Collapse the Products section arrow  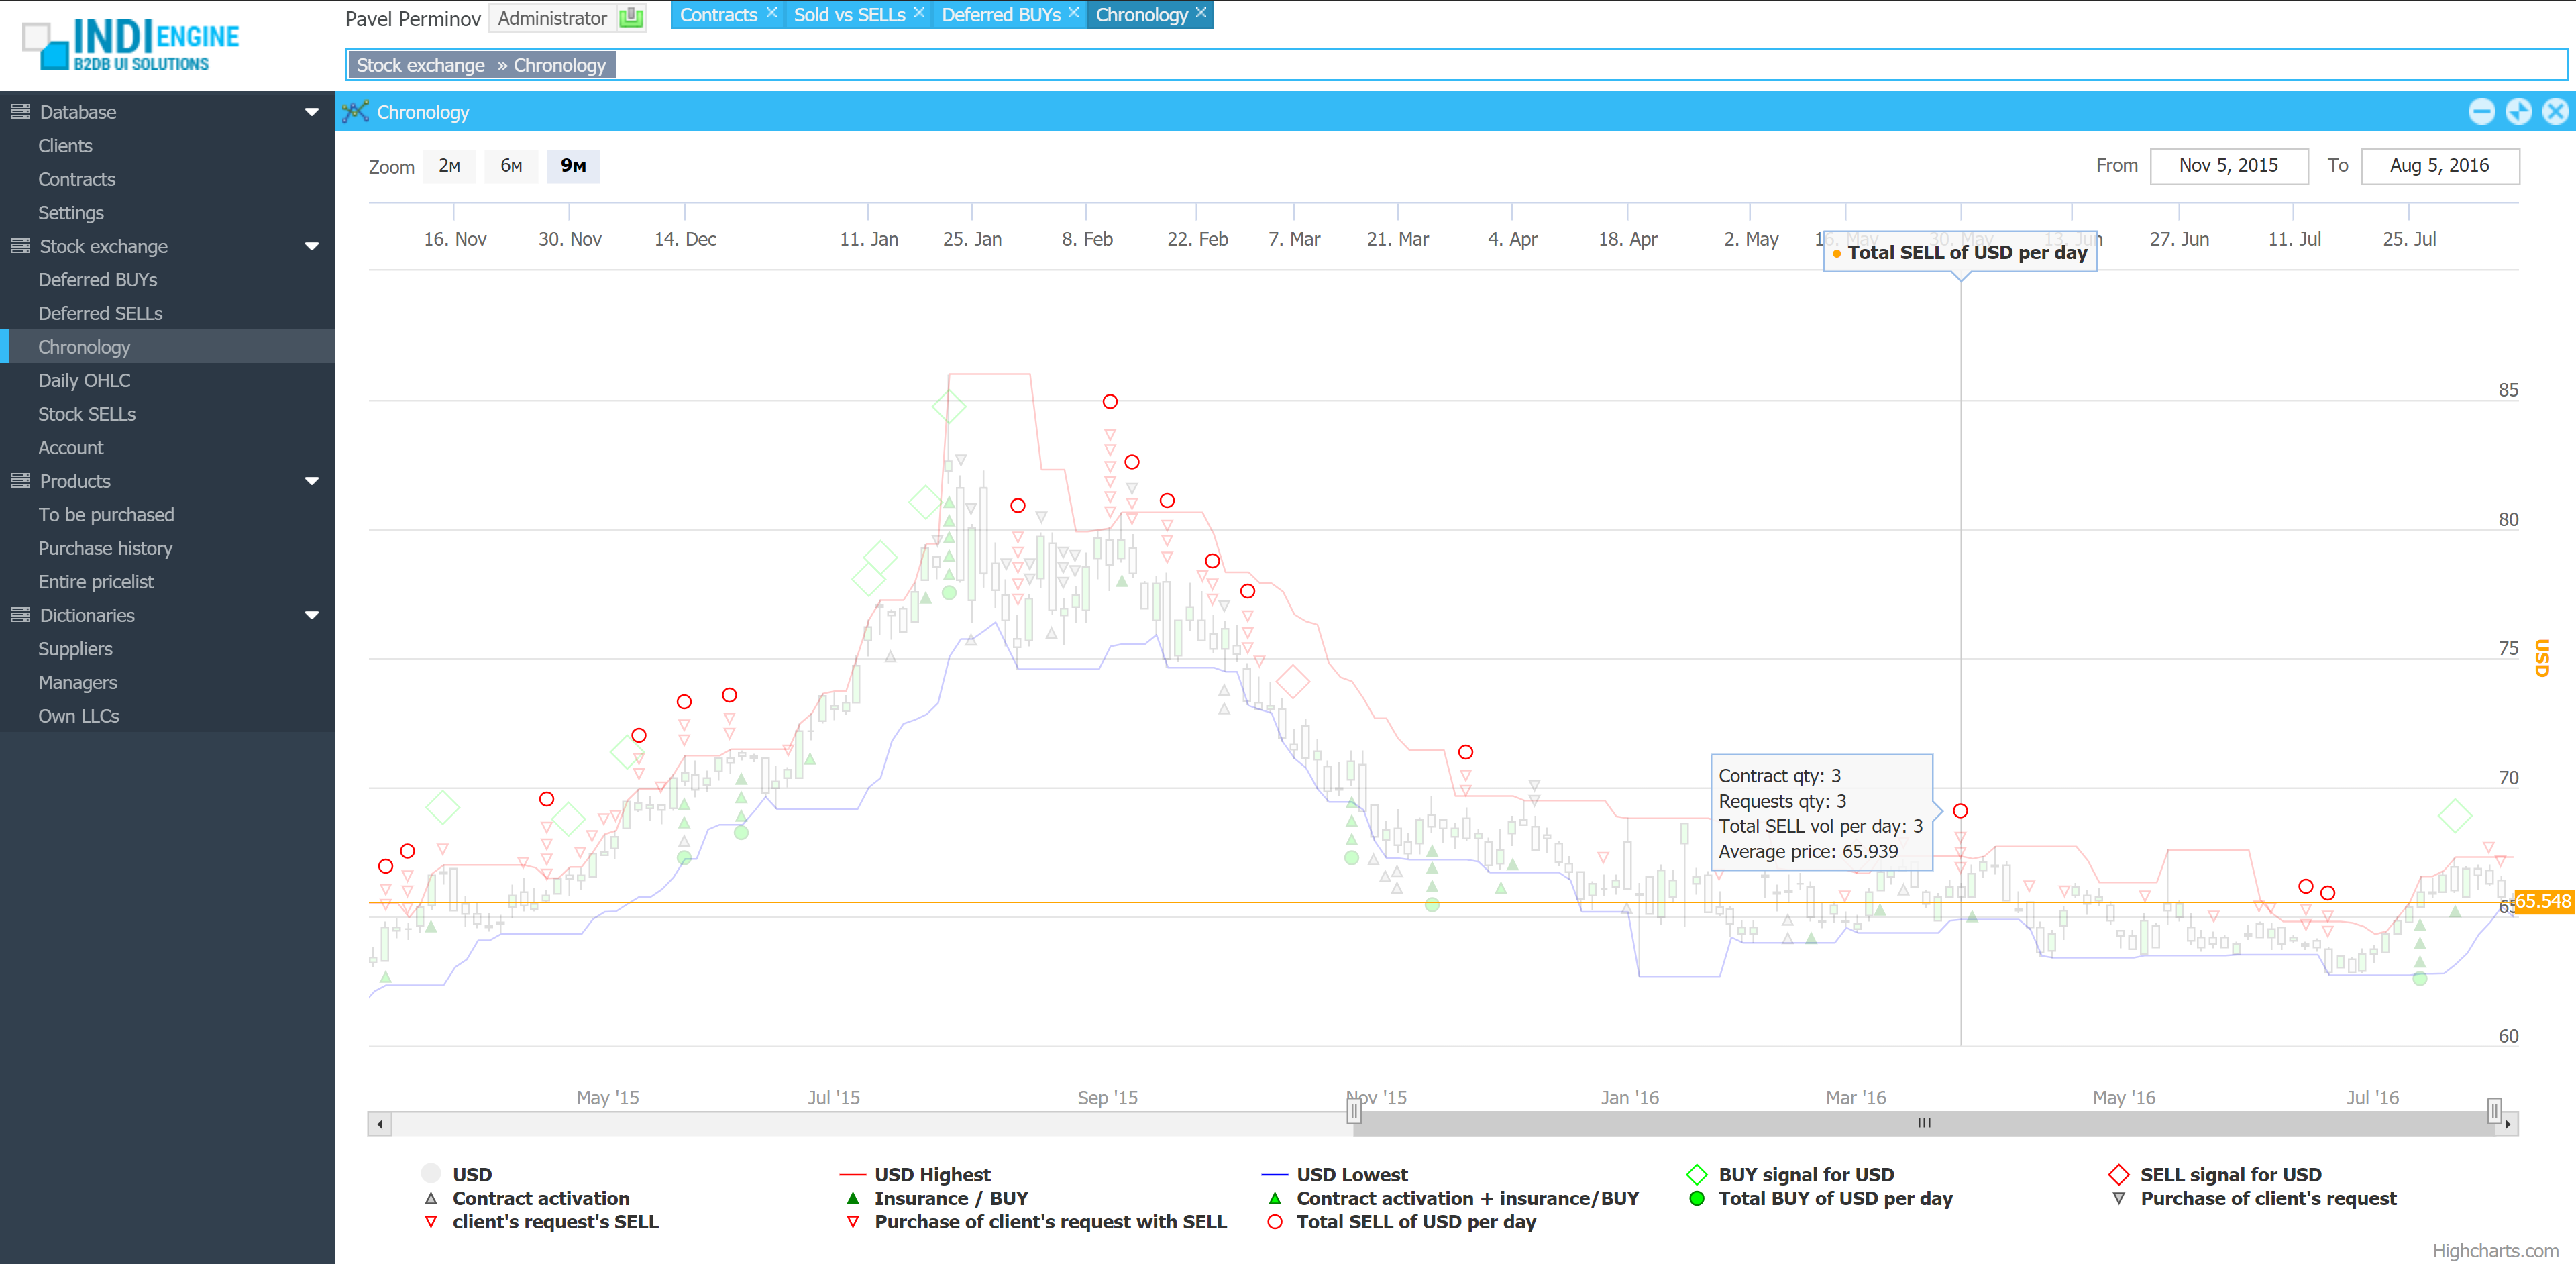(311, 481)
